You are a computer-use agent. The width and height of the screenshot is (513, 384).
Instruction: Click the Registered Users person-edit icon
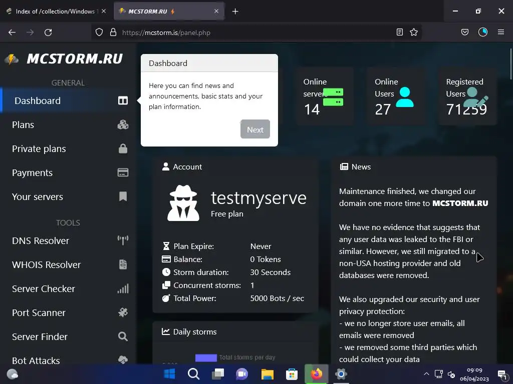[x=476, y=97]
